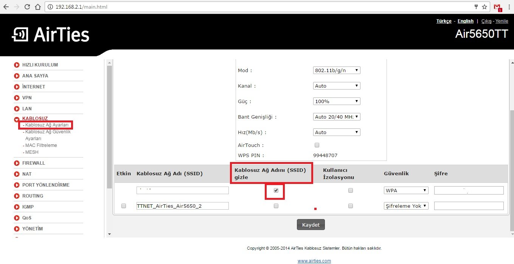Click the page info icon in address bar
Image resolution: width=514 pixels, height=264 pixels.
50,7
